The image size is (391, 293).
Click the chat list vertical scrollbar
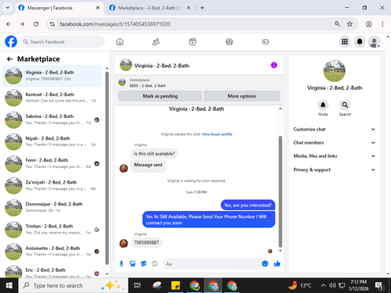(x=107, y=168)
